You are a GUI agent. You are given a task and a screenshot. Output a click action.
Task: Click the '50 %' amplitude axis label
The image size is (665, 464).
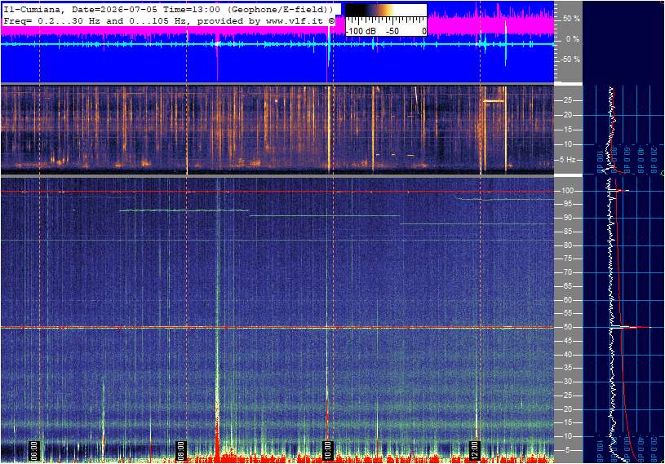click(x=571, y=19)
